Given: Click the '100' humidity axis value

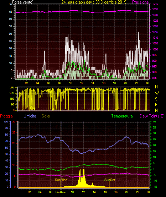Looking at the screenshot, I should coord(6,121).
